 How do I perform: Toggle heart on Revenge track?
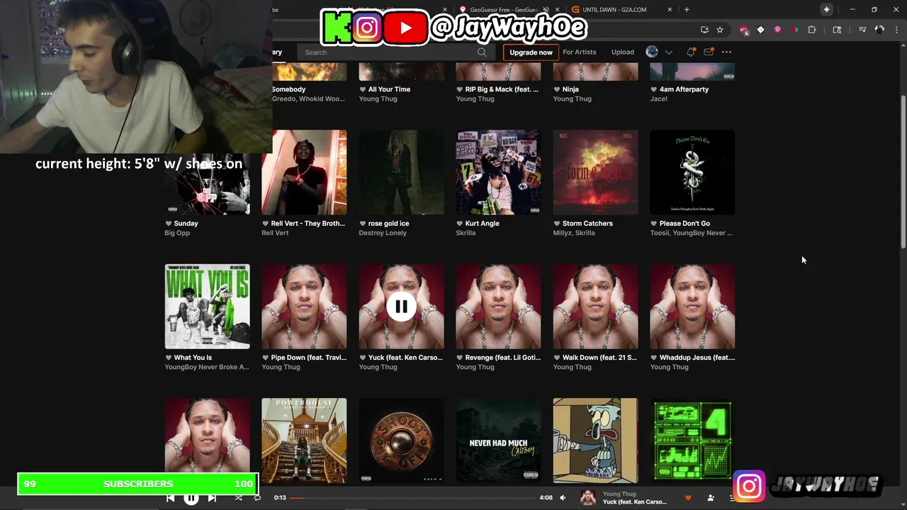coord(460,358)
